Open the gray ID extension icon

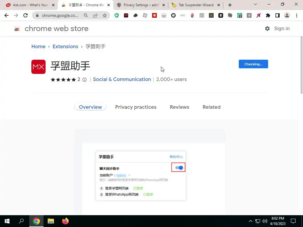tap(145, 15)
